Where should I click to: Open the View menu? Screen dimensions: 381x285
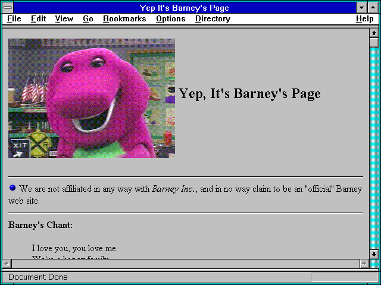point(64,19)
